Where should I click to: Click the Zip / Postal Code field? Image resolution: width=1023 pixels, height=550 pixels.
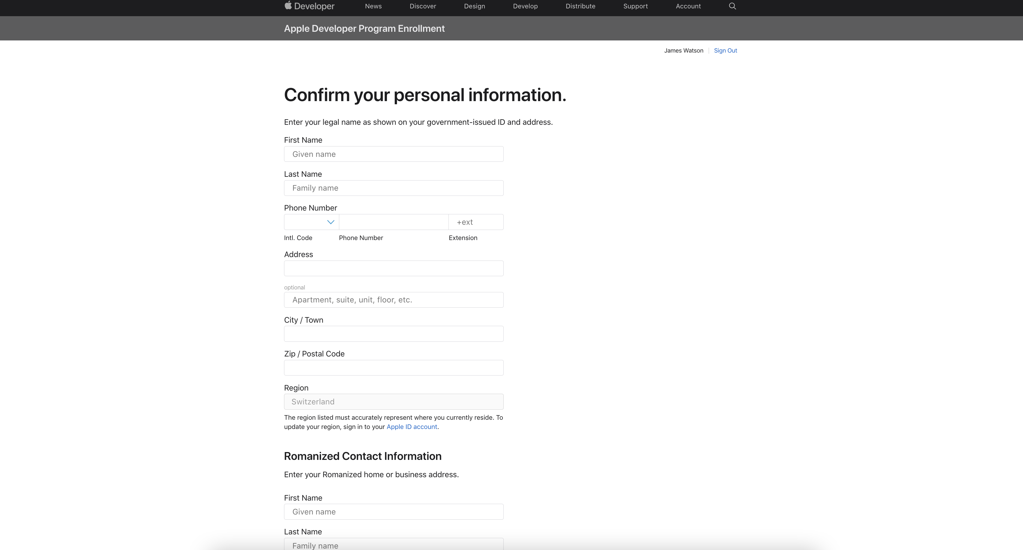(394, 367)
